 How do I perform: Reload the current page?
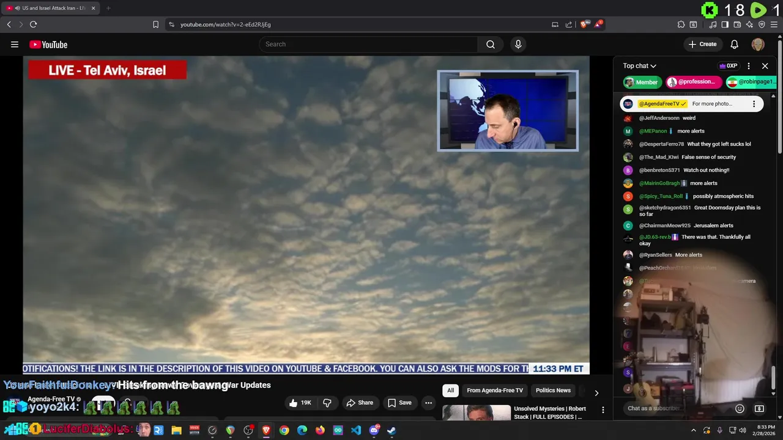[x=33, y=24]
